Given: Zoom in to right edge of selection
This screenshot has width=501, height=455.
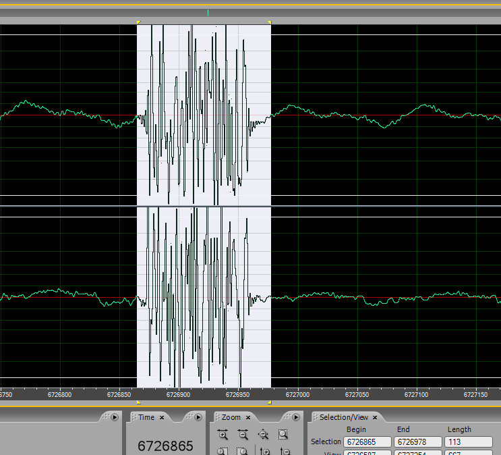Looking at the screenshot, I should (243, 451).
